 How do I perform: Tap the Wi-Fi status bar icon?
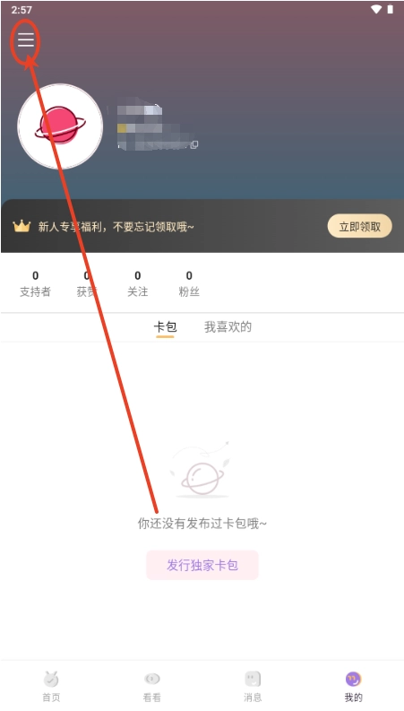(376, 9)
